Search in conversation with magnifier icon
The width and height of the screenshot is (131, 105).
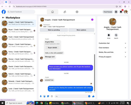tap(116, 35)
